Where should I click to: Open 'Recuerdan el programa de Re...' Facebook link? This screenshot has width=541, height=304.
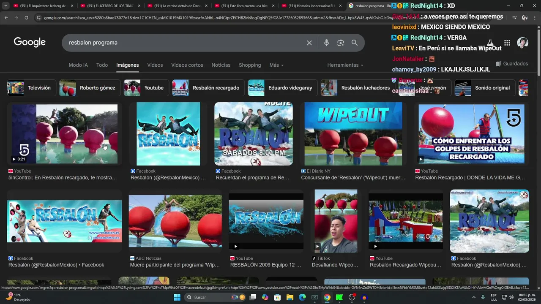[252, 178]
